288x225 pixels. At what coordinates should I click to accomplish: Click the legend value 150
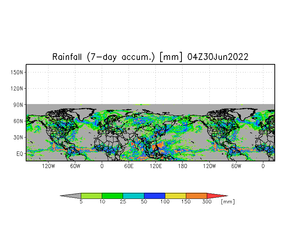(186, 201)
